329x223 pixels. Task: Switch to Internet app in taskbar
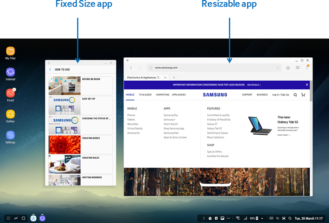coord(42,218)
